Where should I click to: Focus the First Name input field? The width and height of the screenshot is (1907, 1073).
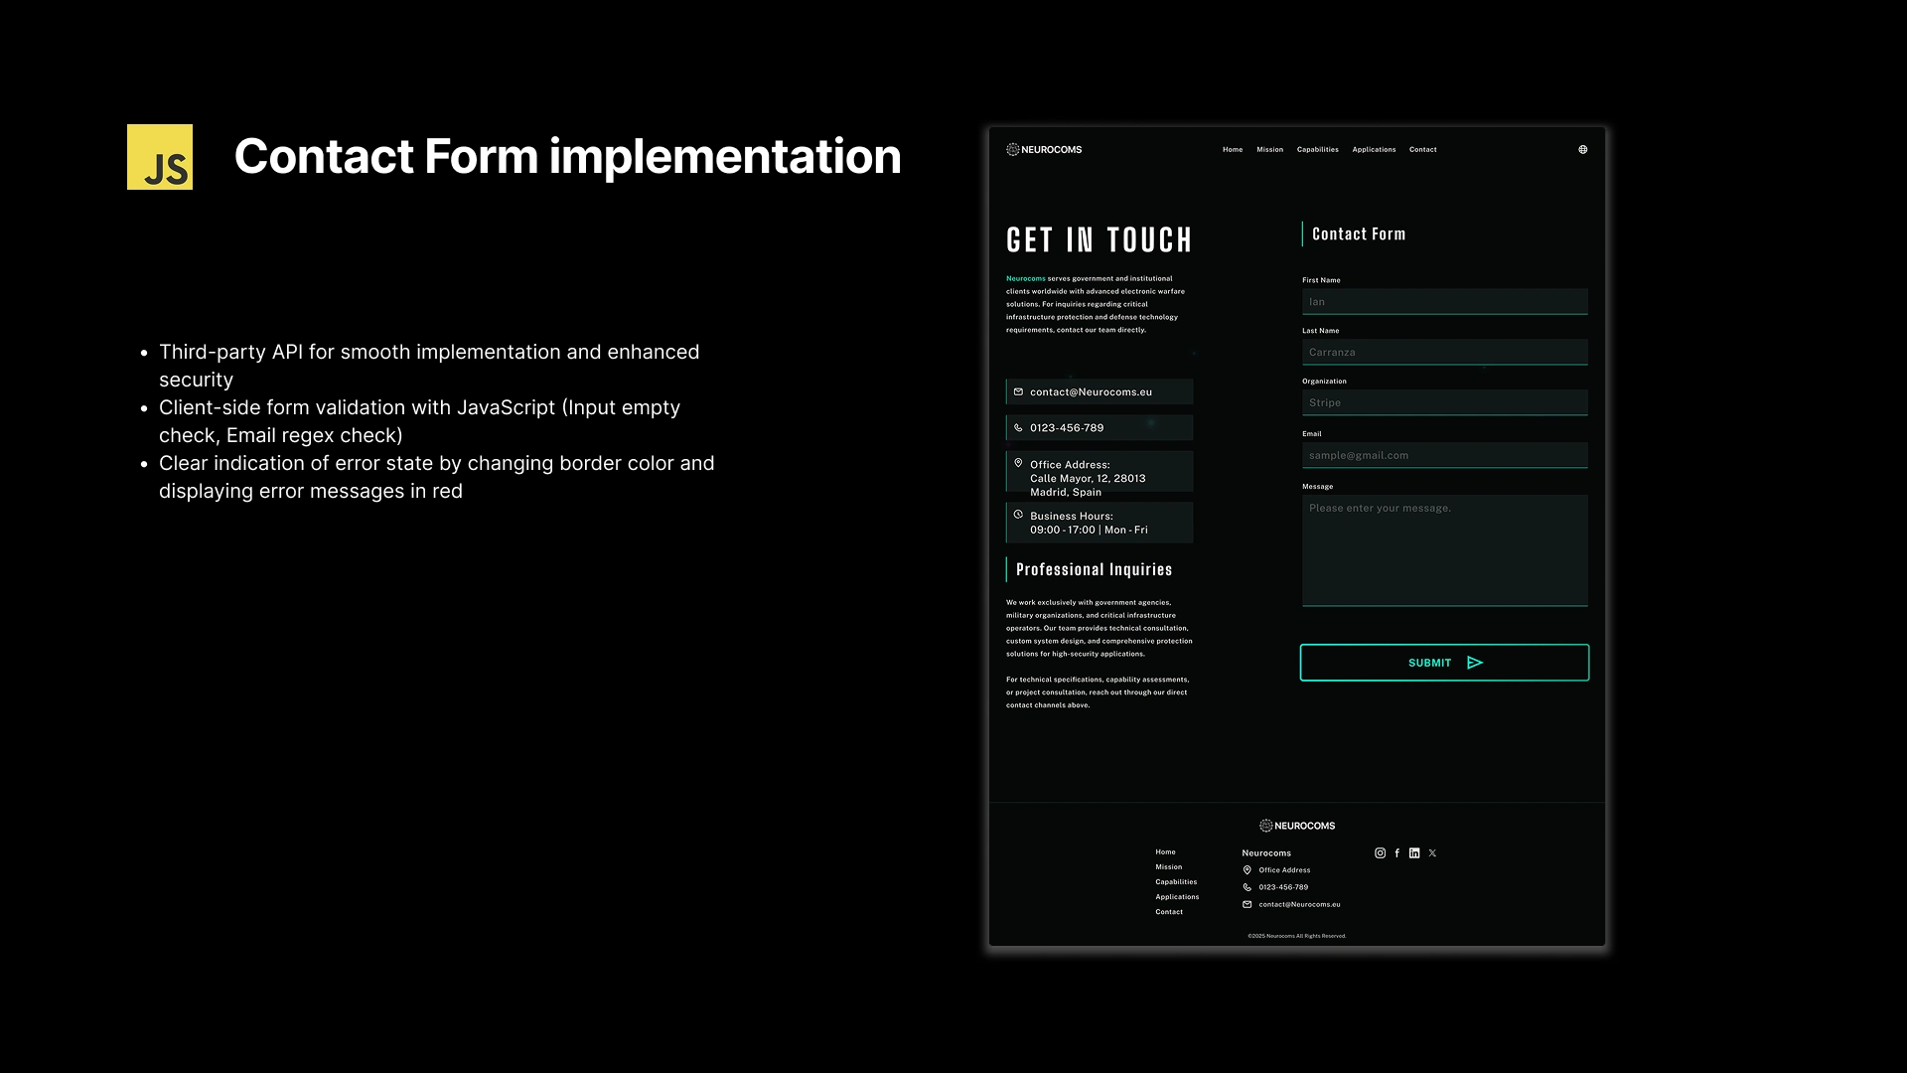coord(1444,302)
